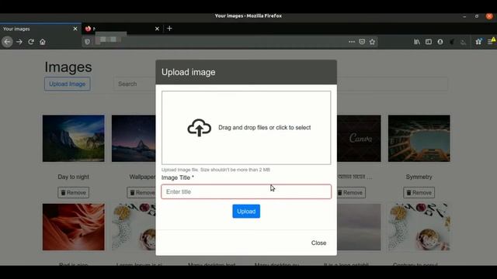This screenshot has width=497, height=279.
Task: Maximize the Firefox window
Action: coord(477,16)
